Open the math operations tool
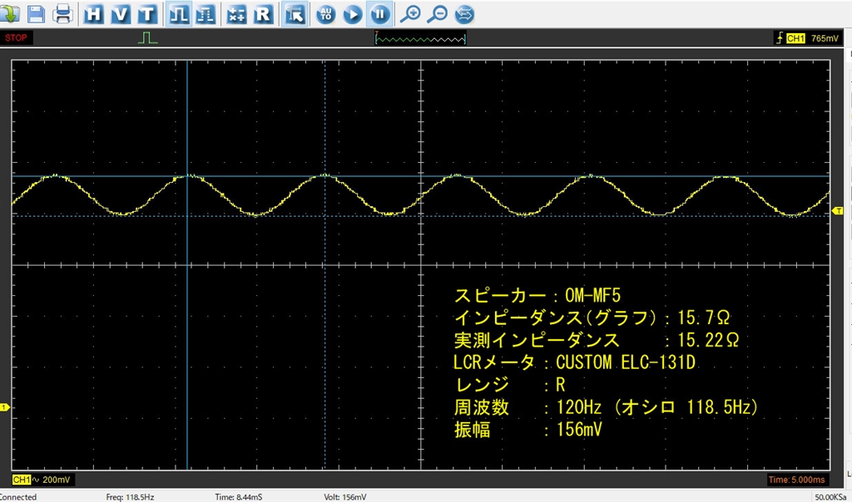The height and width of the screenshot is (502, 852). click(236, 14)
